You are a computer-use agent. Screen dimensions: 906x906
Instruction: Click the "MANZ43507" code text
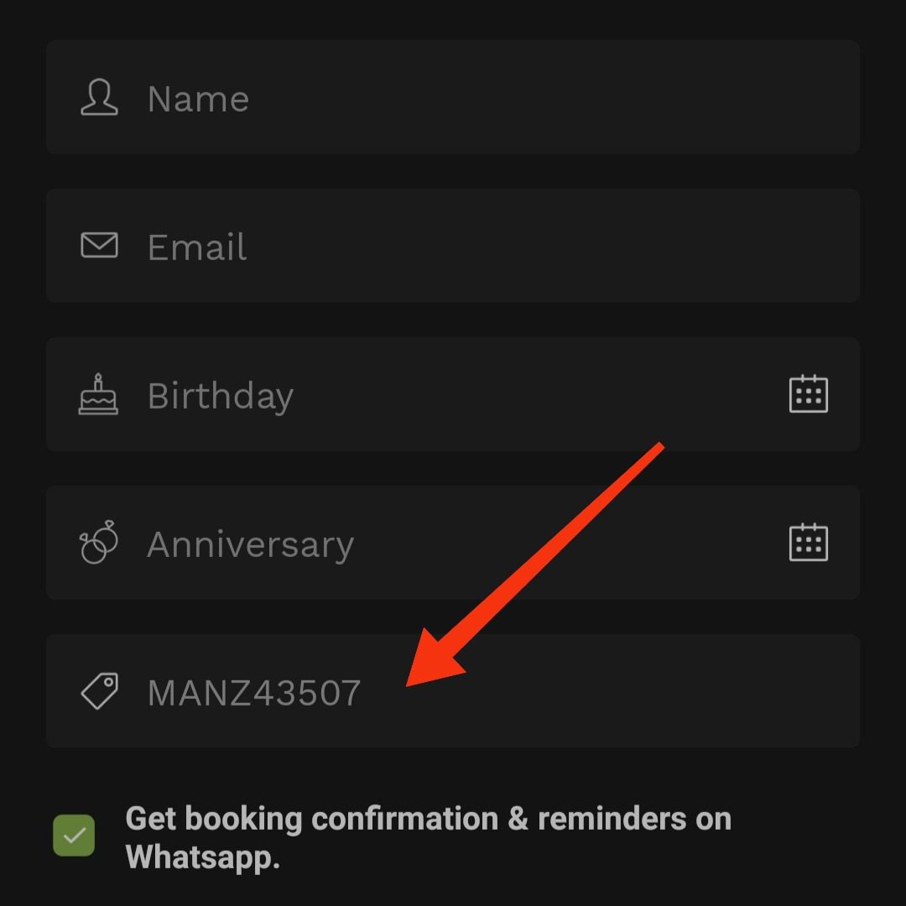tap(253, 693)
